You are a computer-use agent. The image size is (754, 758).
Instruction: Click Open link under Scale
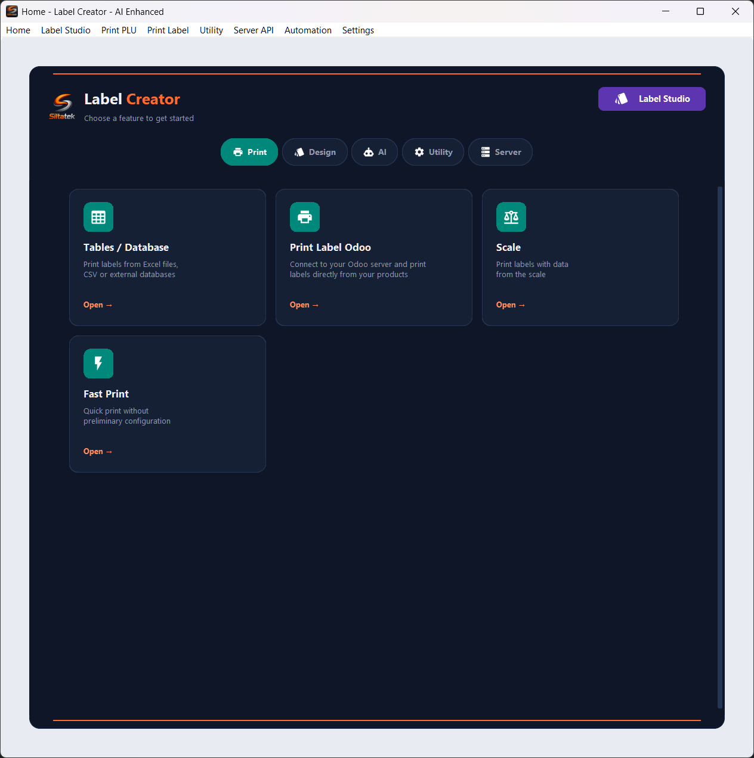(511, 305)
